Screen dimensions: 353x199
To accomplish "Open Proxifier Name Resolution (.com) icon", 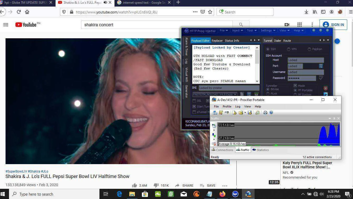I will [227, 112].
